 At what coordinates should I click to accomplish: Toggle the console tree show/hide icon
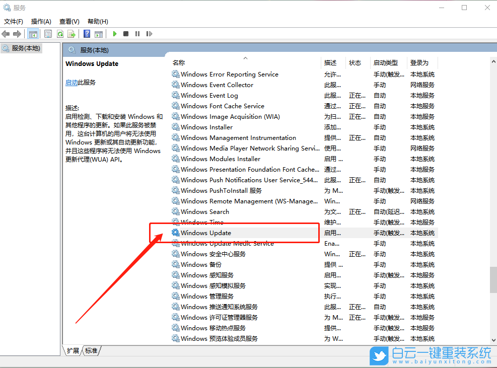pyautogui.click(x=33, y=34)
